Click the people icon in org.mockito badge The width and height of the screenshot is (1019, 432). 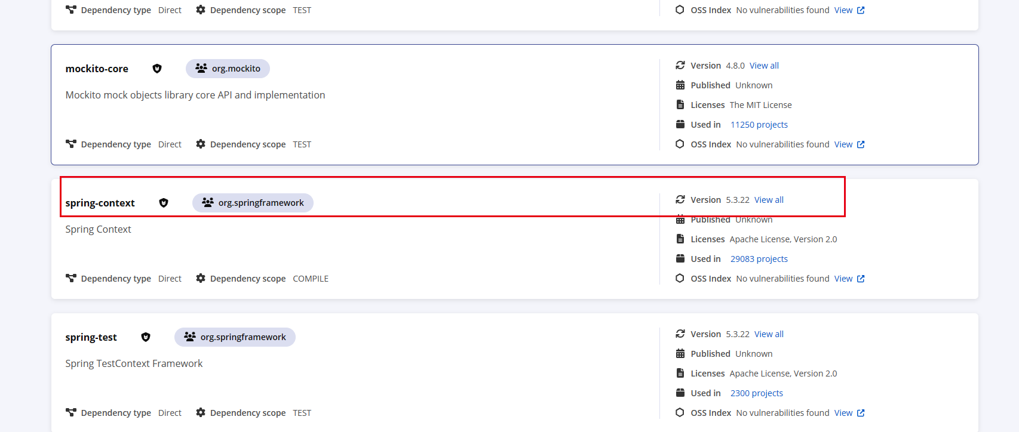pos(201,69)
